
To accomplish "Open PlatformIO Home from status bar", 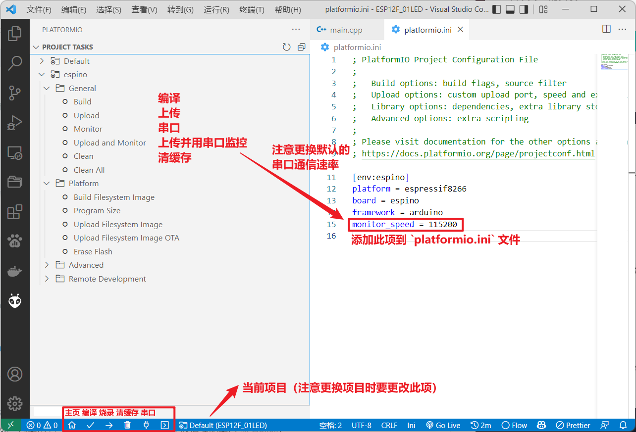I will [x=72, y=425].
